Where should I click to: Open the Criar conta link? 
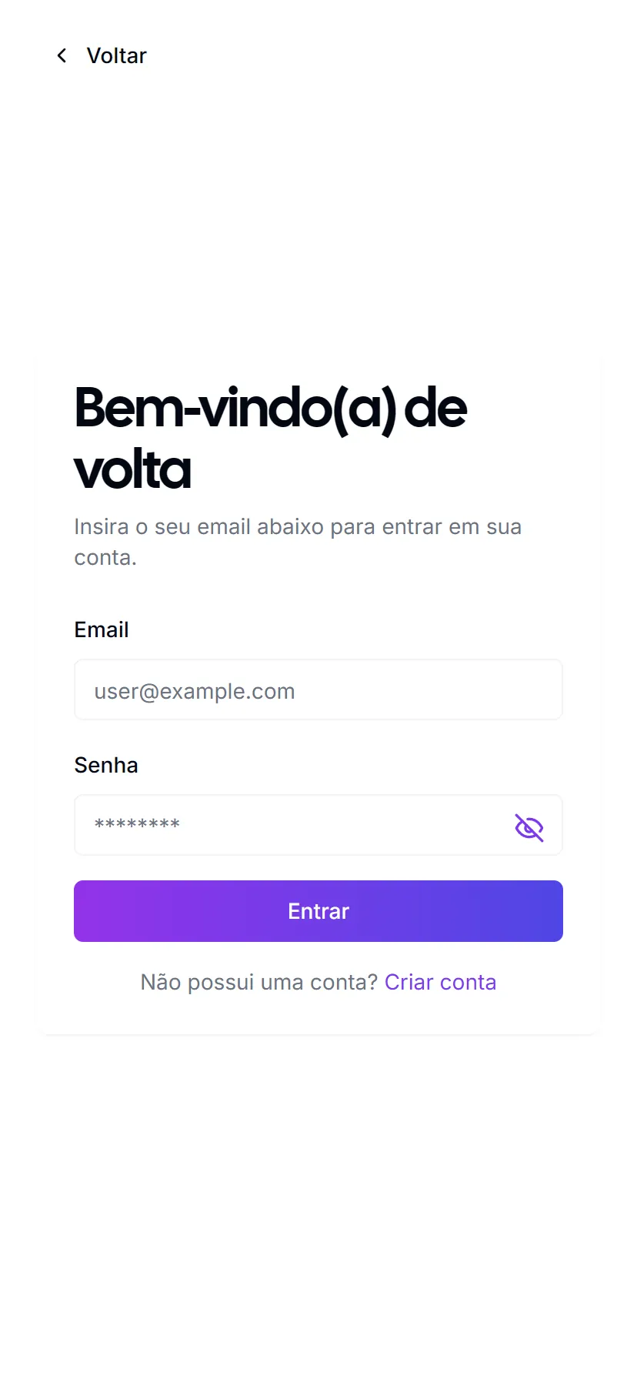tap(440, 982)
